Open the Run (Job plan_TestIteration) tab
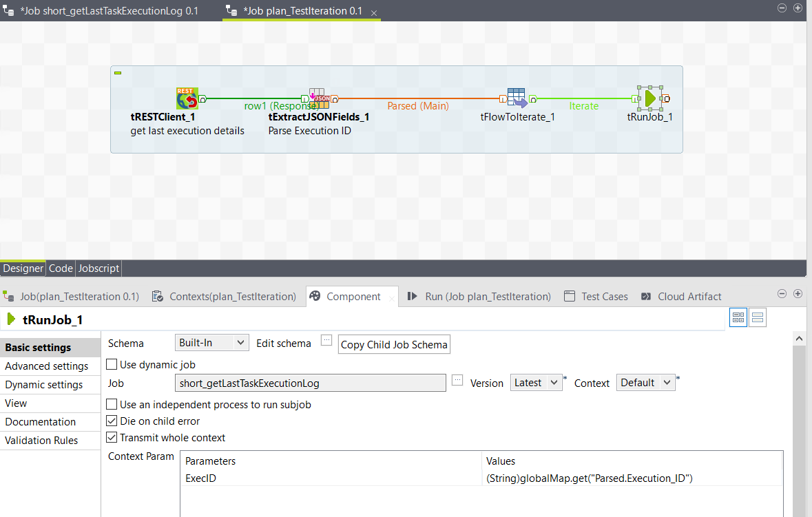The width and height of the screenshot is (812, 517). tap(479, 297)
